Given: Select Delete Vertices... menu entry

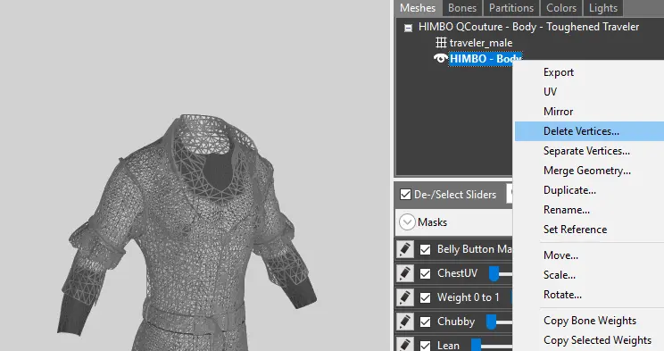Looking at the screenshot, I should pos(589,131).
